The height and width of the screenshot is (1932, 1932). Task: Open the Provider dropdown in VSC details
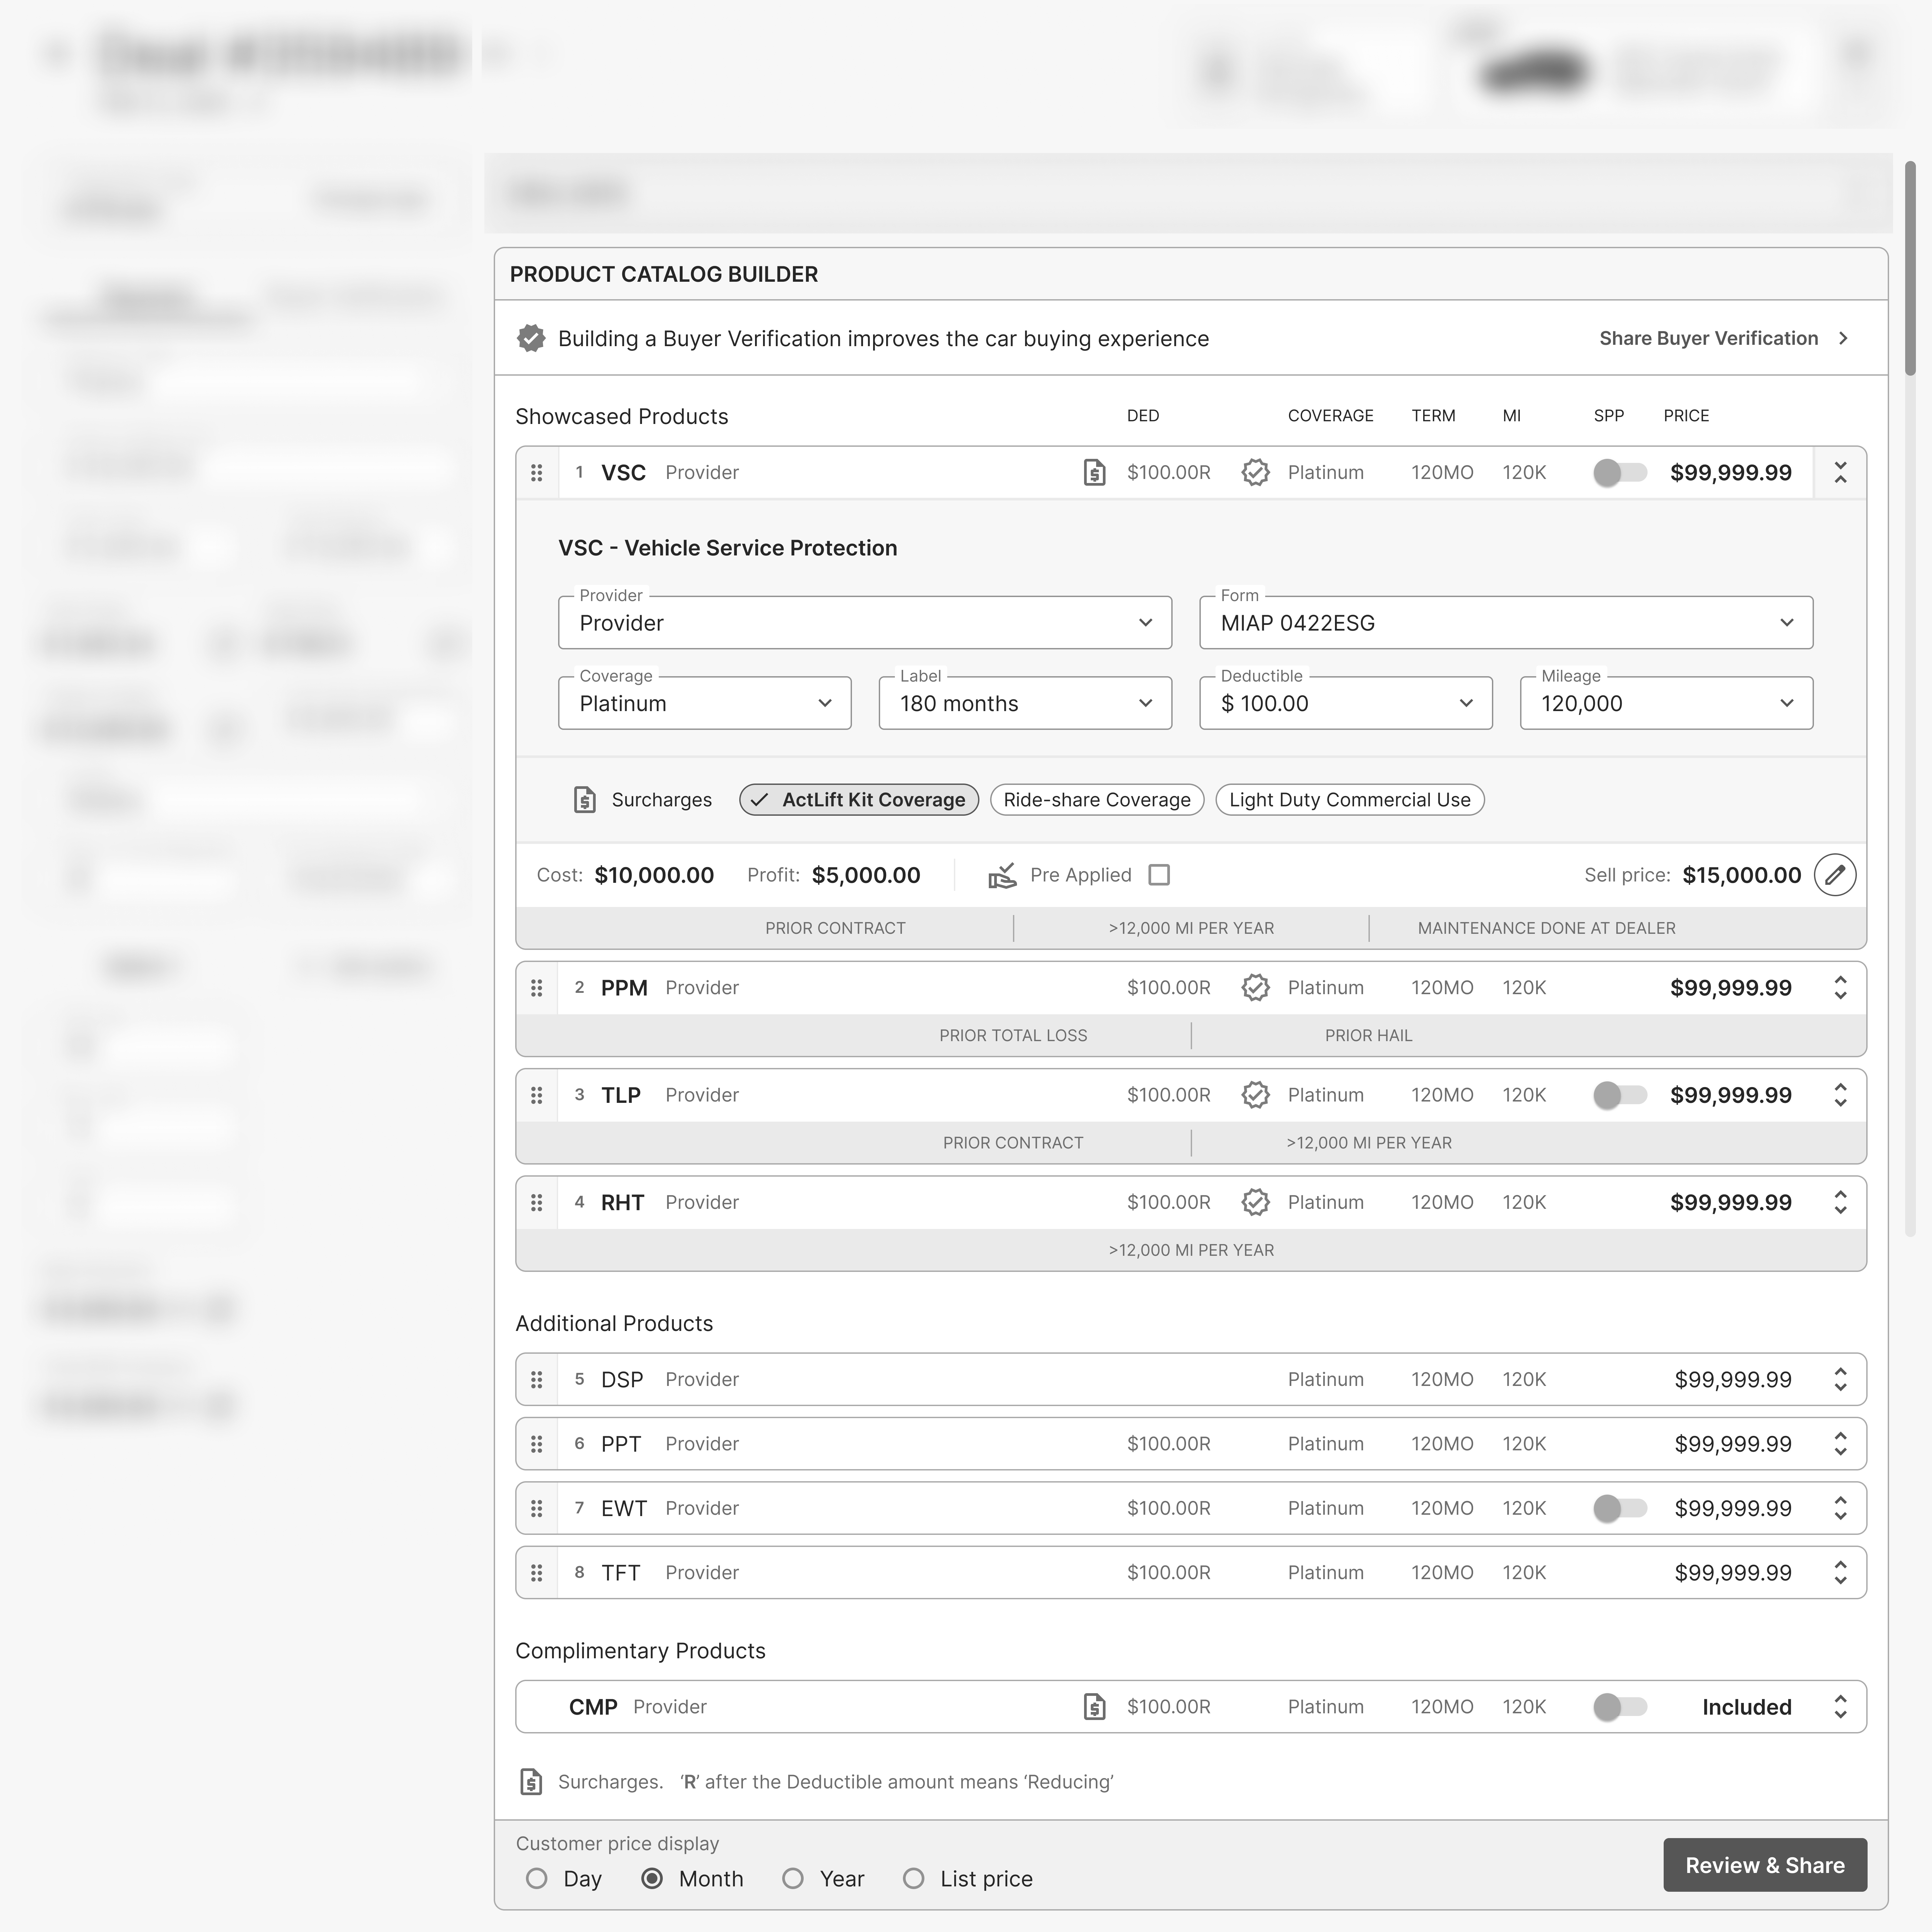pyautogui.click(x=865, y=623)
